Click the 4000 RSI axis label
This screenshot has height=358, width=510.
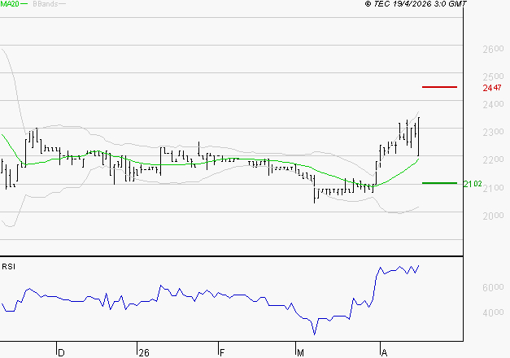[493, 313]
